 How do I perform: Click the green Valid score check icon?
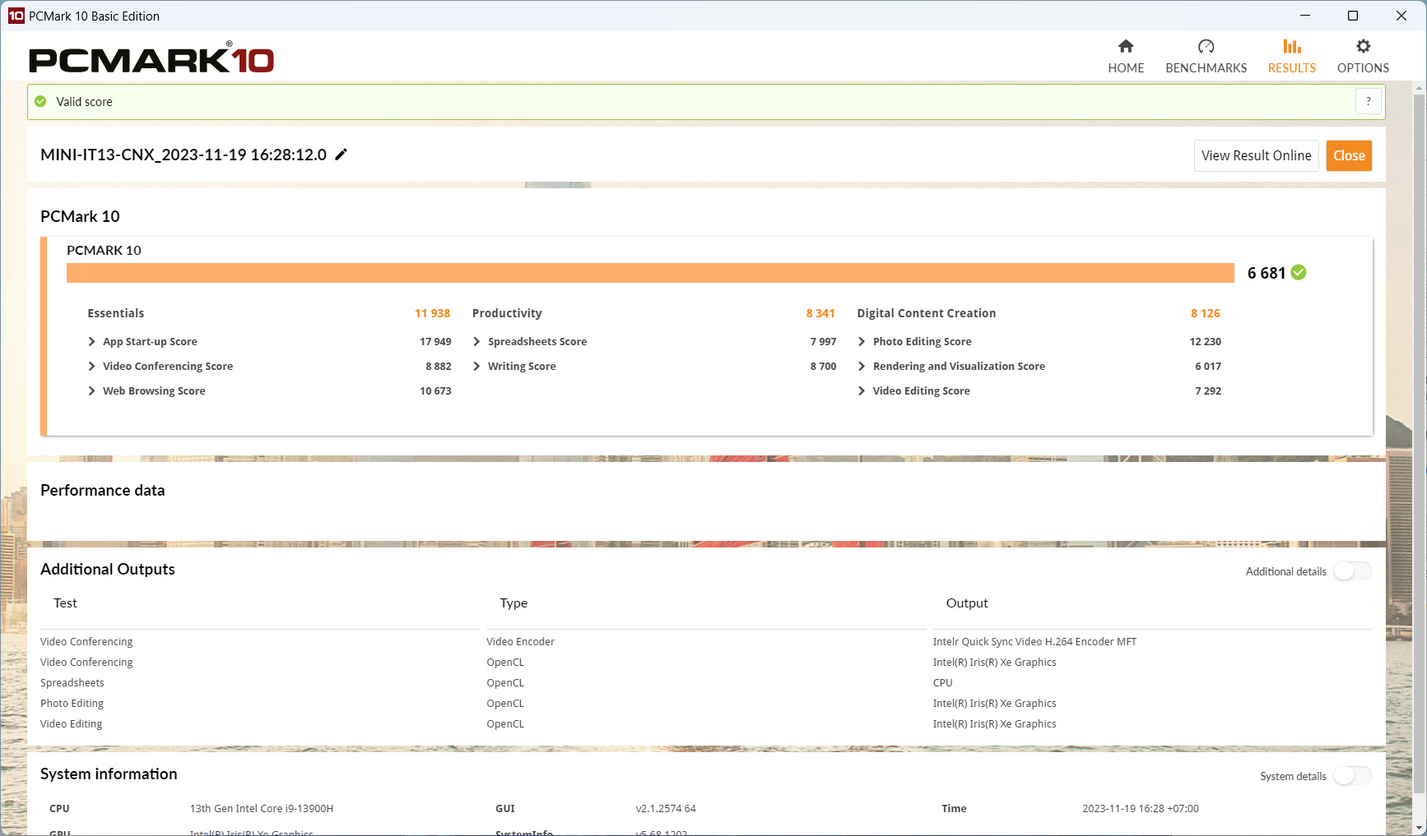point(40,101)
